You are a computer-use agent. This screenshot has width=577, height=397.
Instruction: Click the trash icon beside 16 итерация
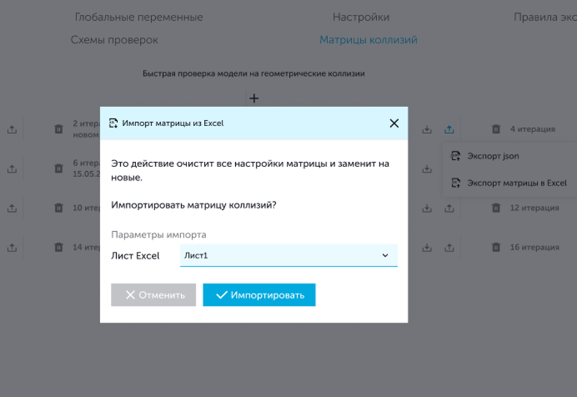pos(496,247)
